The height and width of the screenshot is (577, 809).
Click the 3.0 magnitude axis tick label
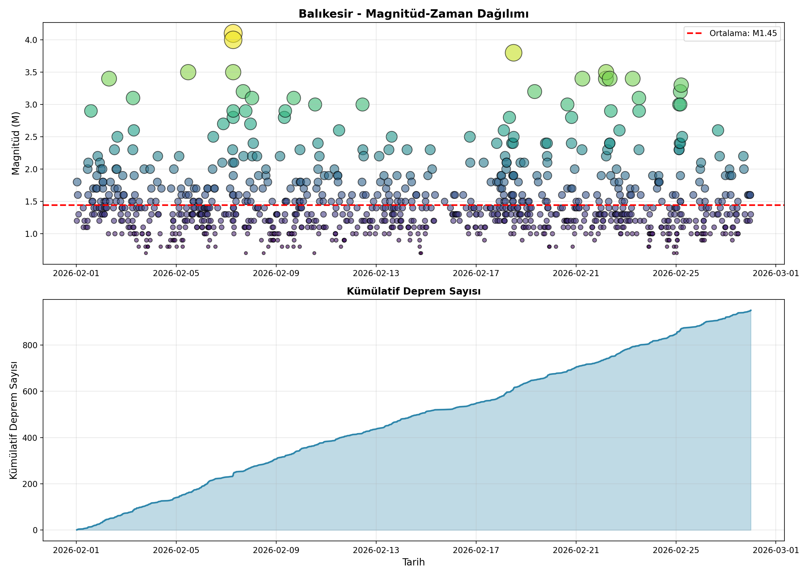point(31,105)
